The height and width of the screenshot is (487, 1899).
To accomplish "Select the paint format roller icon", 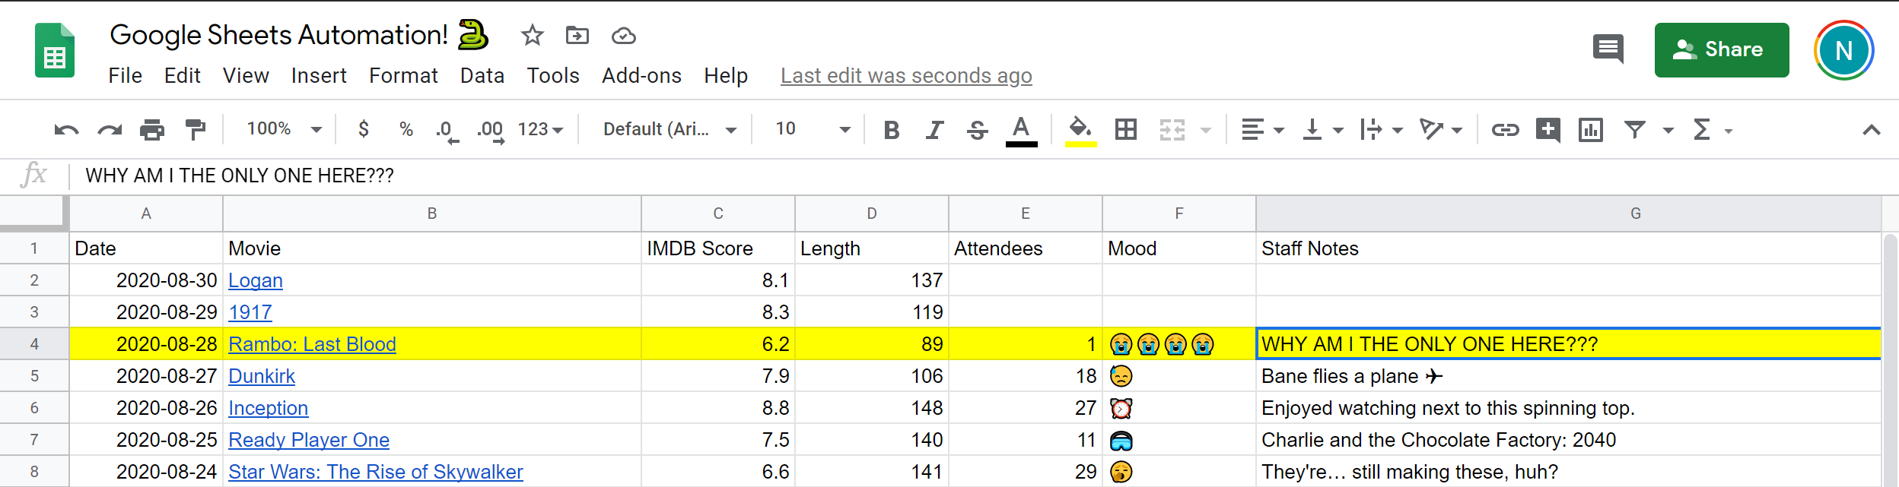I will pos(196,130).
